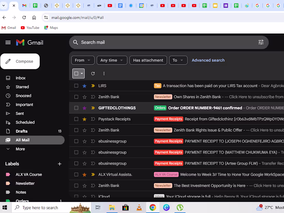Toggle the orange star on ALX Virtual Assistant email

click(x=84, y=175)
